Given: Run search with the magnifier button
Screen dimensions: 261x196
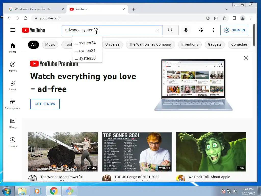Looking at the screenshot, I should 170,30.
